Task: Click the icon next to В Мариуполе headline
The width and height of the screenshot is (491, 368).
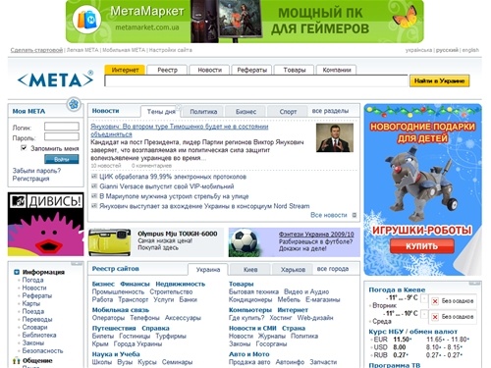Action: pos(94,196)
